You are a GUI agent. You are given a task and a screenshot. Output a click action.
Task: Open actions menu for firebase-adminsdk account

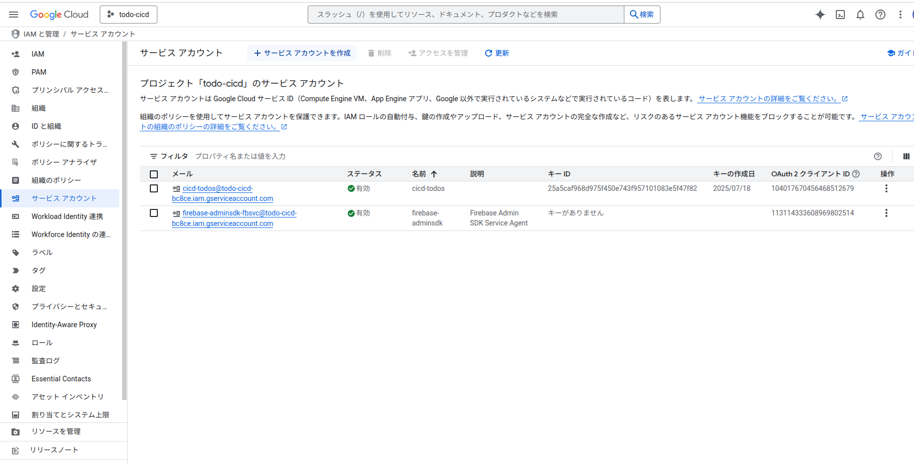(886, 213)
